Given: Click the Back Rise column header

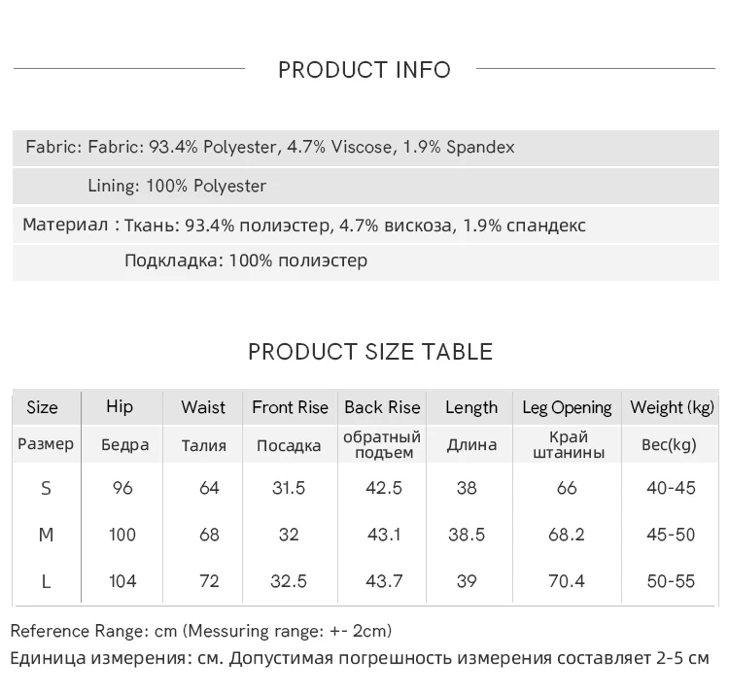Looking at the screenshot, I should [382, 407].
